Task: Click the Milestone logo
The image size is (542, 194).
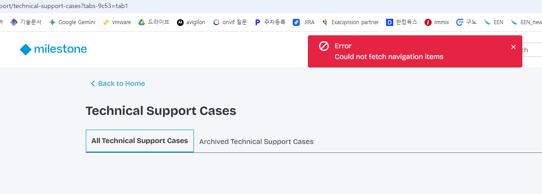Action: [53, 49]
